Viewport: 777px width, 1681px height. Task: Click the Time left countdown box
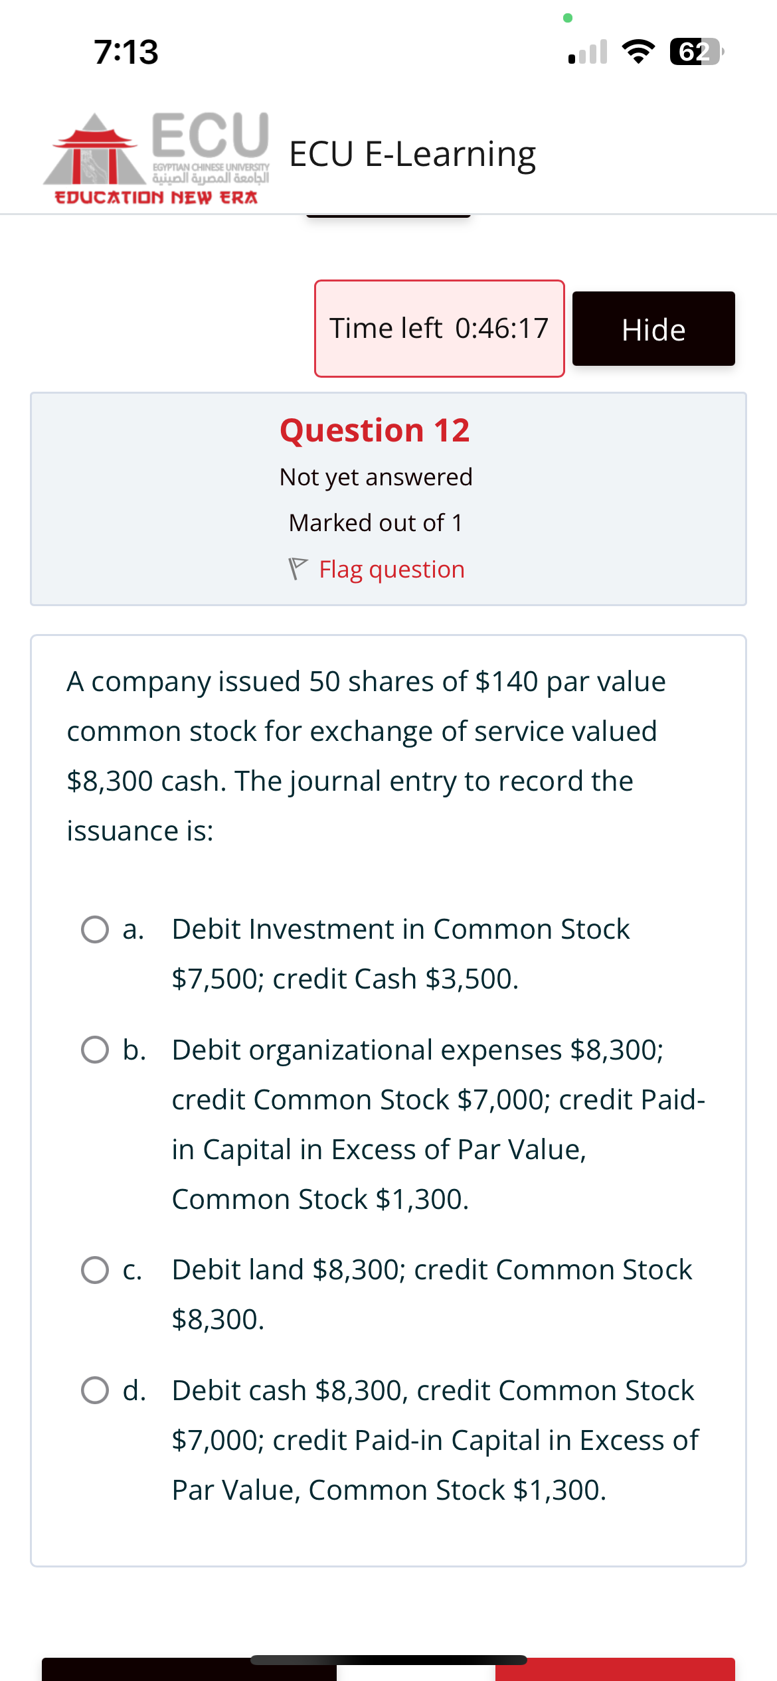coord(439,328)
